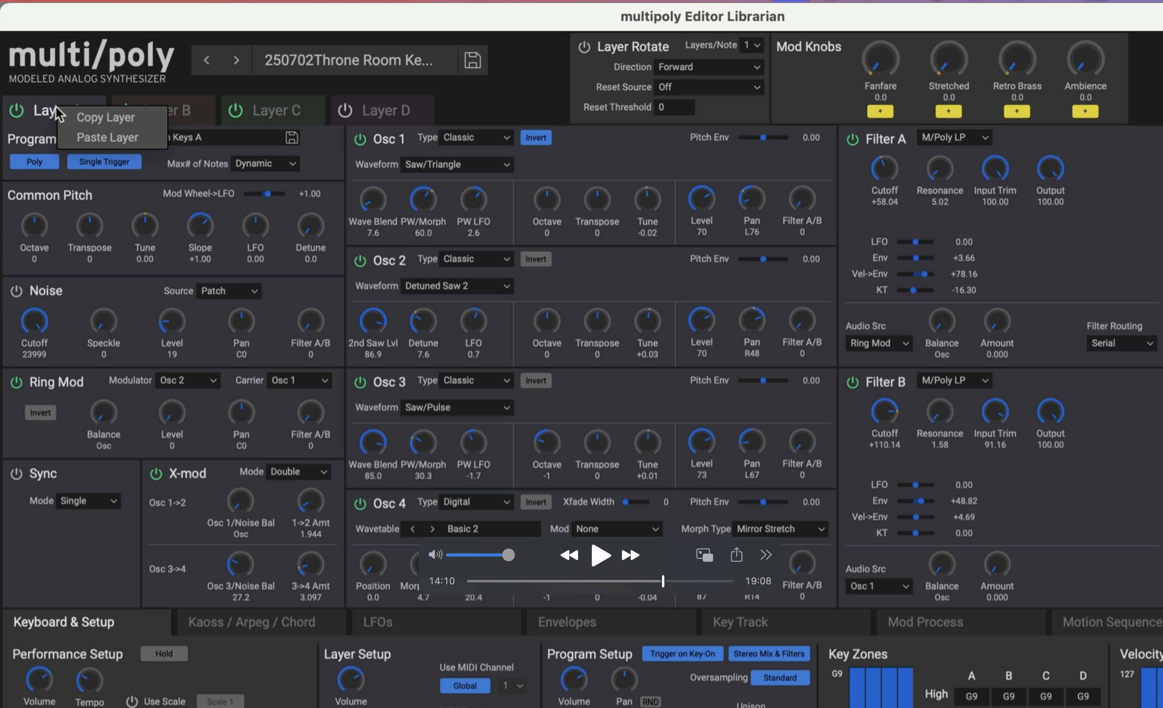Screen dimensions: 1163x708
Task: Toggle Osc 3 power icon
Action: coord(360,382)
